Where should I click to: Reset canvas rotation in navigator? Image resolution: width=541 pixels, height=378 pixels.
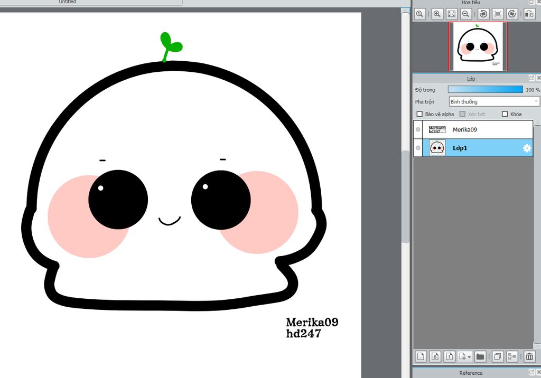point(498,14)
